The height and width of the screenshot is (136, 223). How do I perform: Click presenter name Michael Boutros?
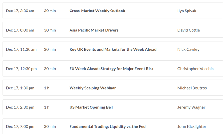pyautogui.click(x=192, y=88)
